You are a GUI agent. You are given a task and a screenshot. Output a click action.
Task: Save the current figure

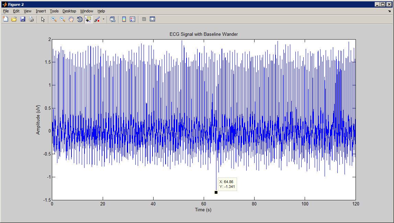[x=23, y=19]
